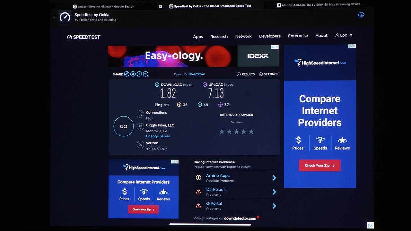
Task: Share result on Twitter
Action: pyautogui.click(x=133, y=74)
